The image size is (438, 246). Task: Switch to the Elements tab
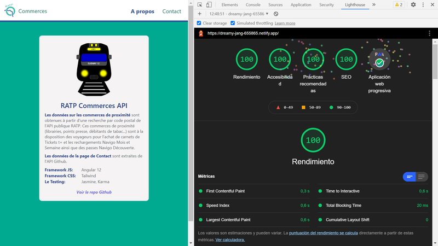pyautogui.click(x=229, y=5)
